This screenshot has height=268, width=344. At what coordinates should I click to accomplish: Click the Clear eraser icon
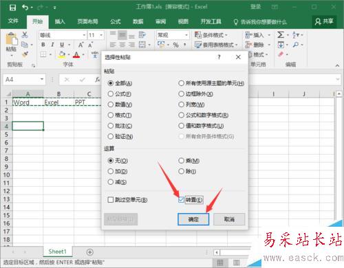pyautogui.click(x=281, y=54)
